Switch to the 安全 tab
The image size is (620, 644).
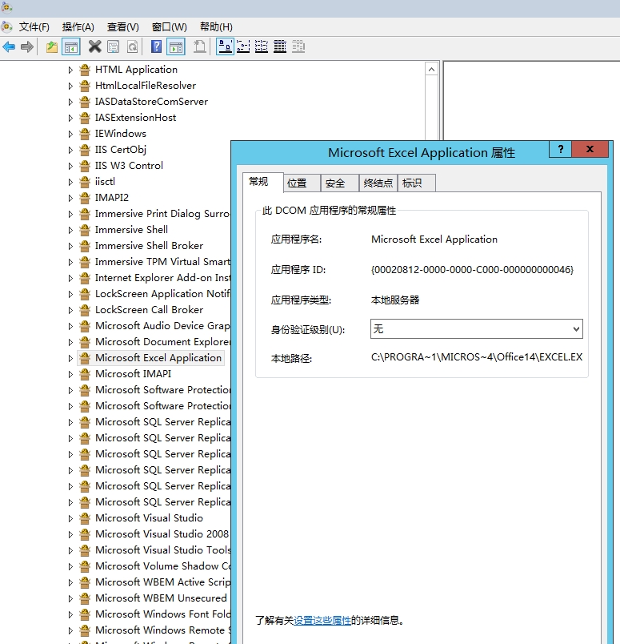point(340,183)
